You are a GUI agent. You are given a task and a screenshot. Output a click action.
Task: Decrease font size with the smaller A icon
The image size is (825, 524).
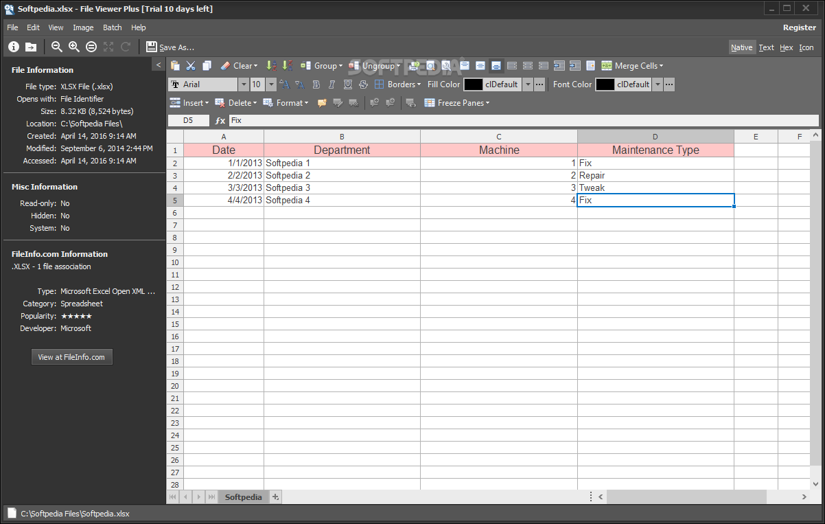(301, 84)
